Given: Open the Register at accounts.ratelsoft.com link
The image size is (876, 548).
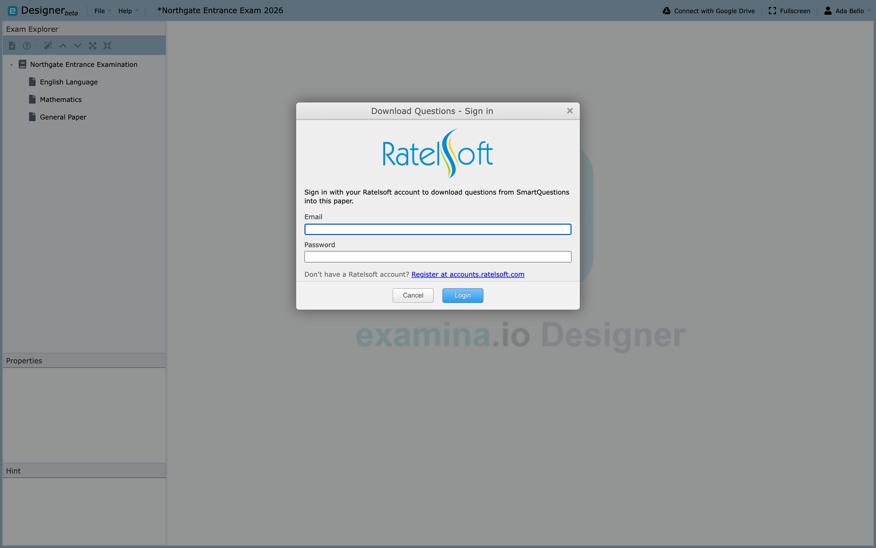Looking at the screenshot, I should click(468, 275).
